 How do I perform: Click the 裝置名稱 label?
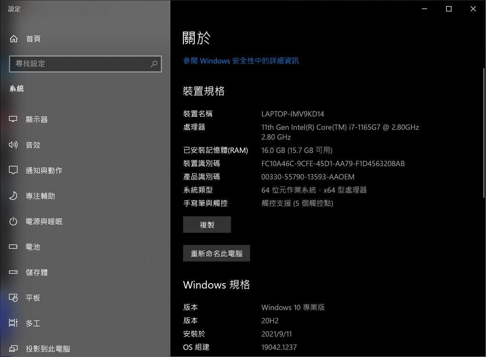click(198, 114)
